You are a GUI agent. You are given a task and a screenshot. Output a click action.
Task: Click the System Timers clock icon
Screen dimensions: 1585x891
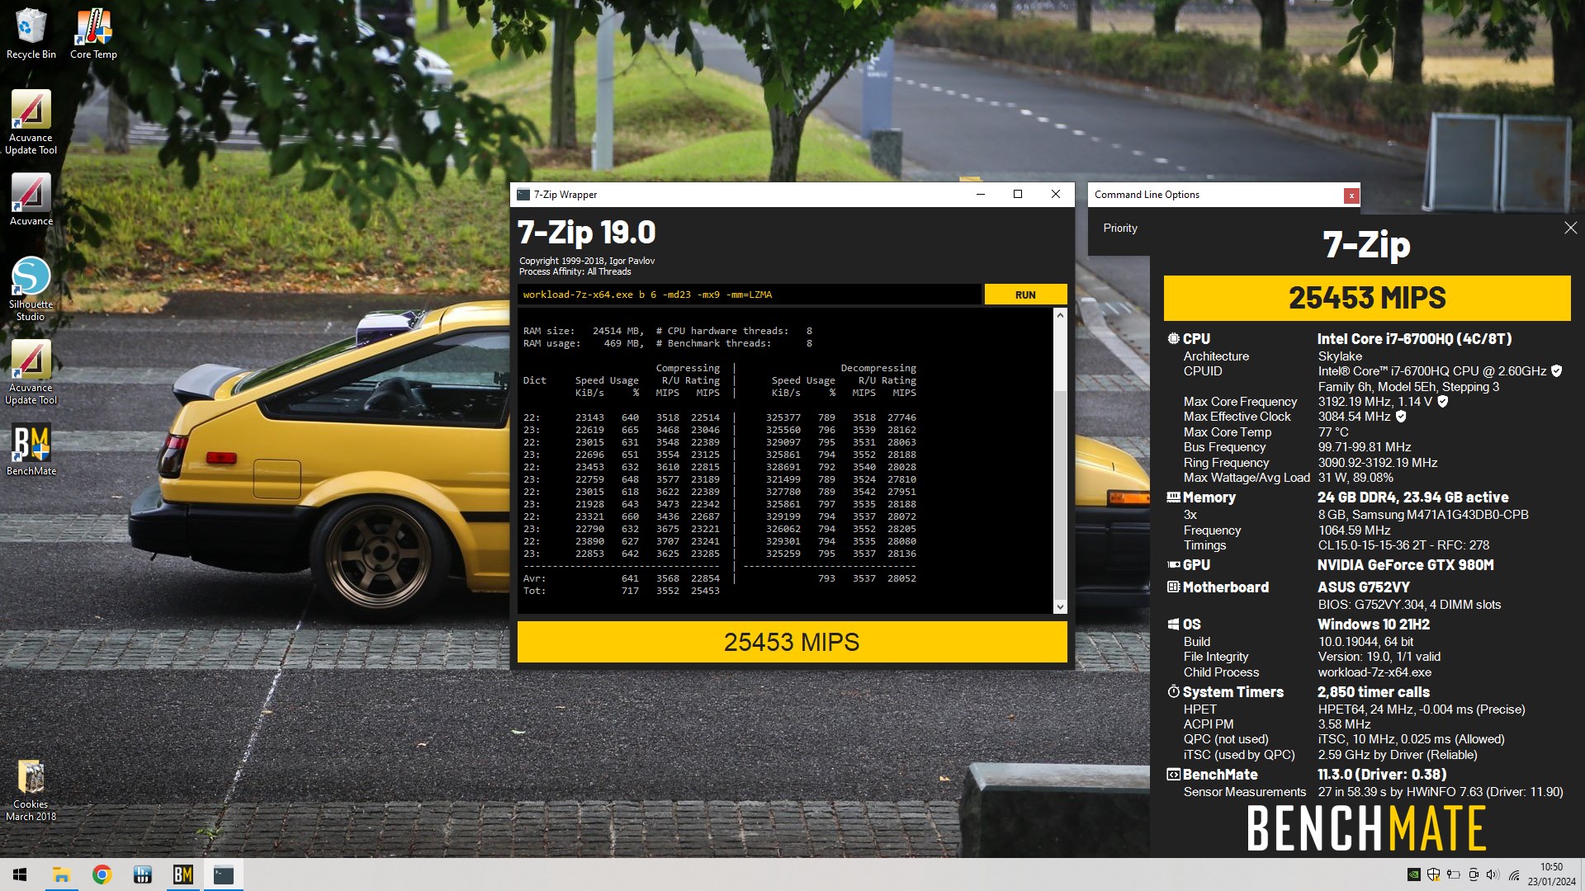click(1173, 691)
